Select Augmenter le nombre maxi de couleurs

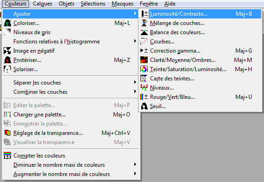(x=71, y=174)
